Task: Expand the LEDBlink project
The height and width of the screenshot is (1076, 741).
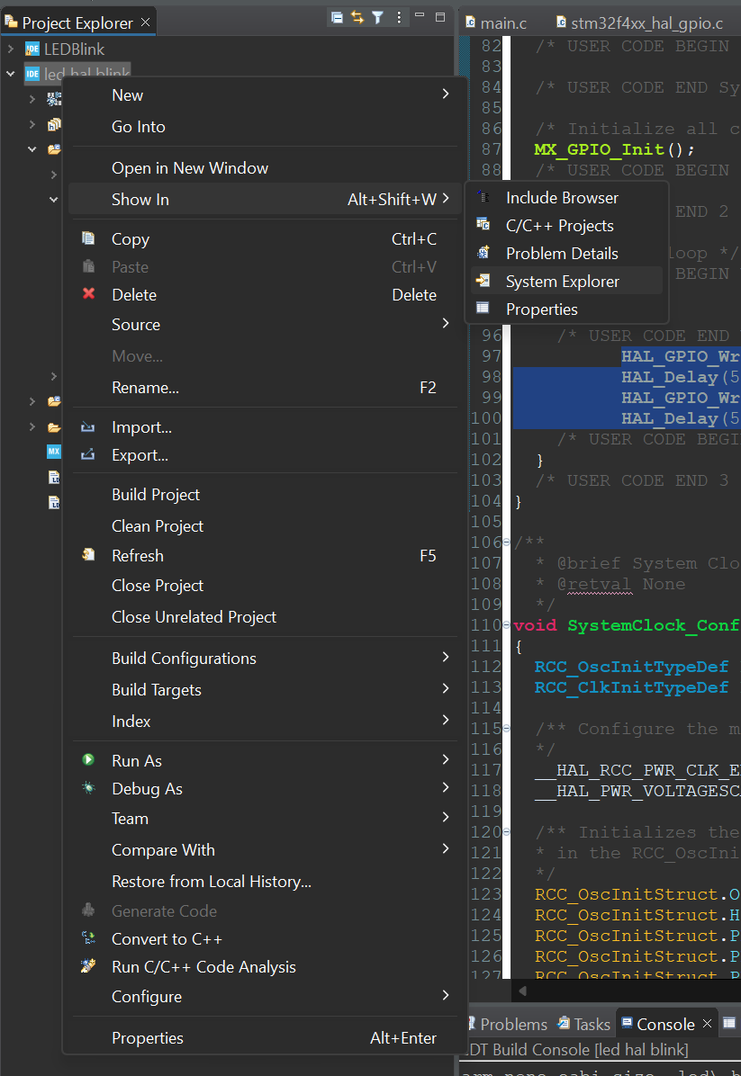Action: point(10,49)
